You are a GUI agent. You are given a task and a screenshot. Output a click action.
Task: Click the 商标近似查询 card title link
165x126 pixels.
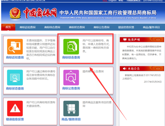pyautogui.click(x=15, y=58)
